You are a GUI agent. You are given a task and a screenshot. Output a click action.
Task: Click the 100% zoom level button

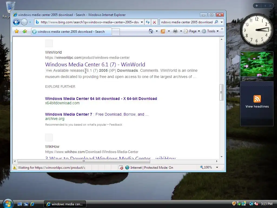(206, 167)
